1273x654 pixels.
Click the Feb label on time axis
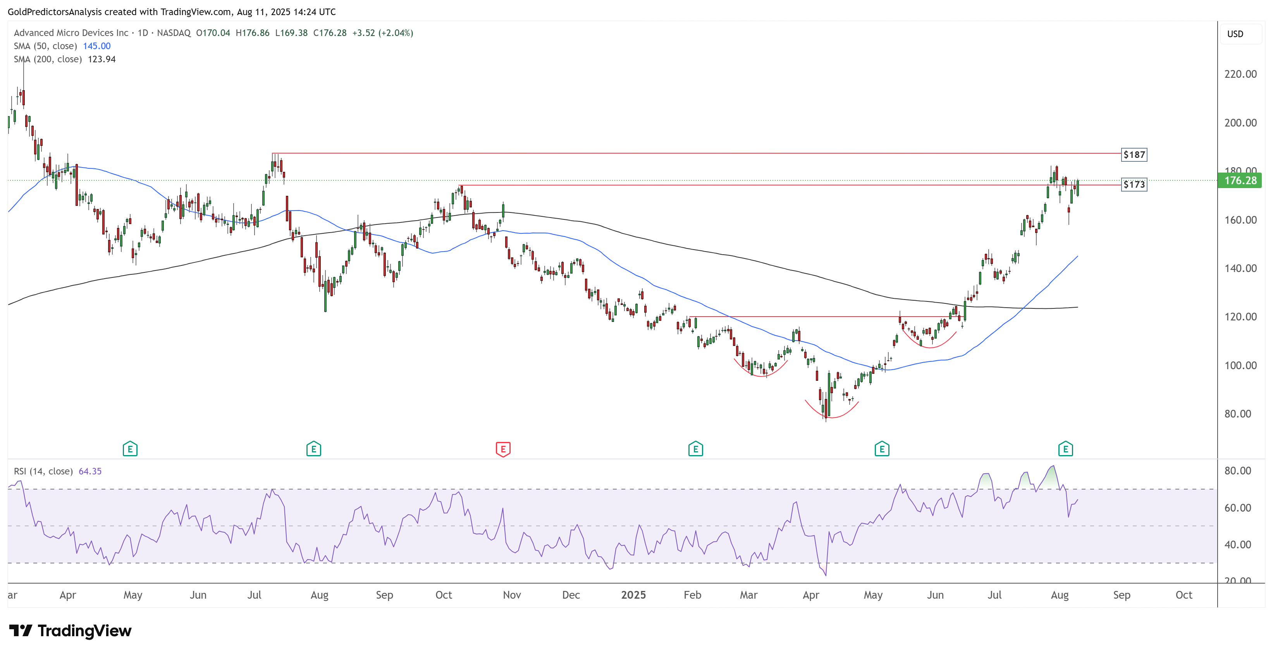(692, 595)
